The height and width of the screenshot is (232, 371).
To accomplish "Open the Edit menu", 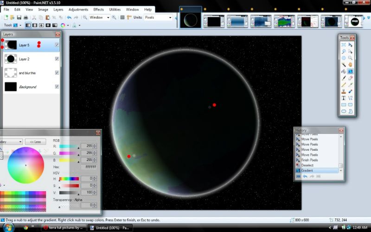I will [x=17, y=9].
